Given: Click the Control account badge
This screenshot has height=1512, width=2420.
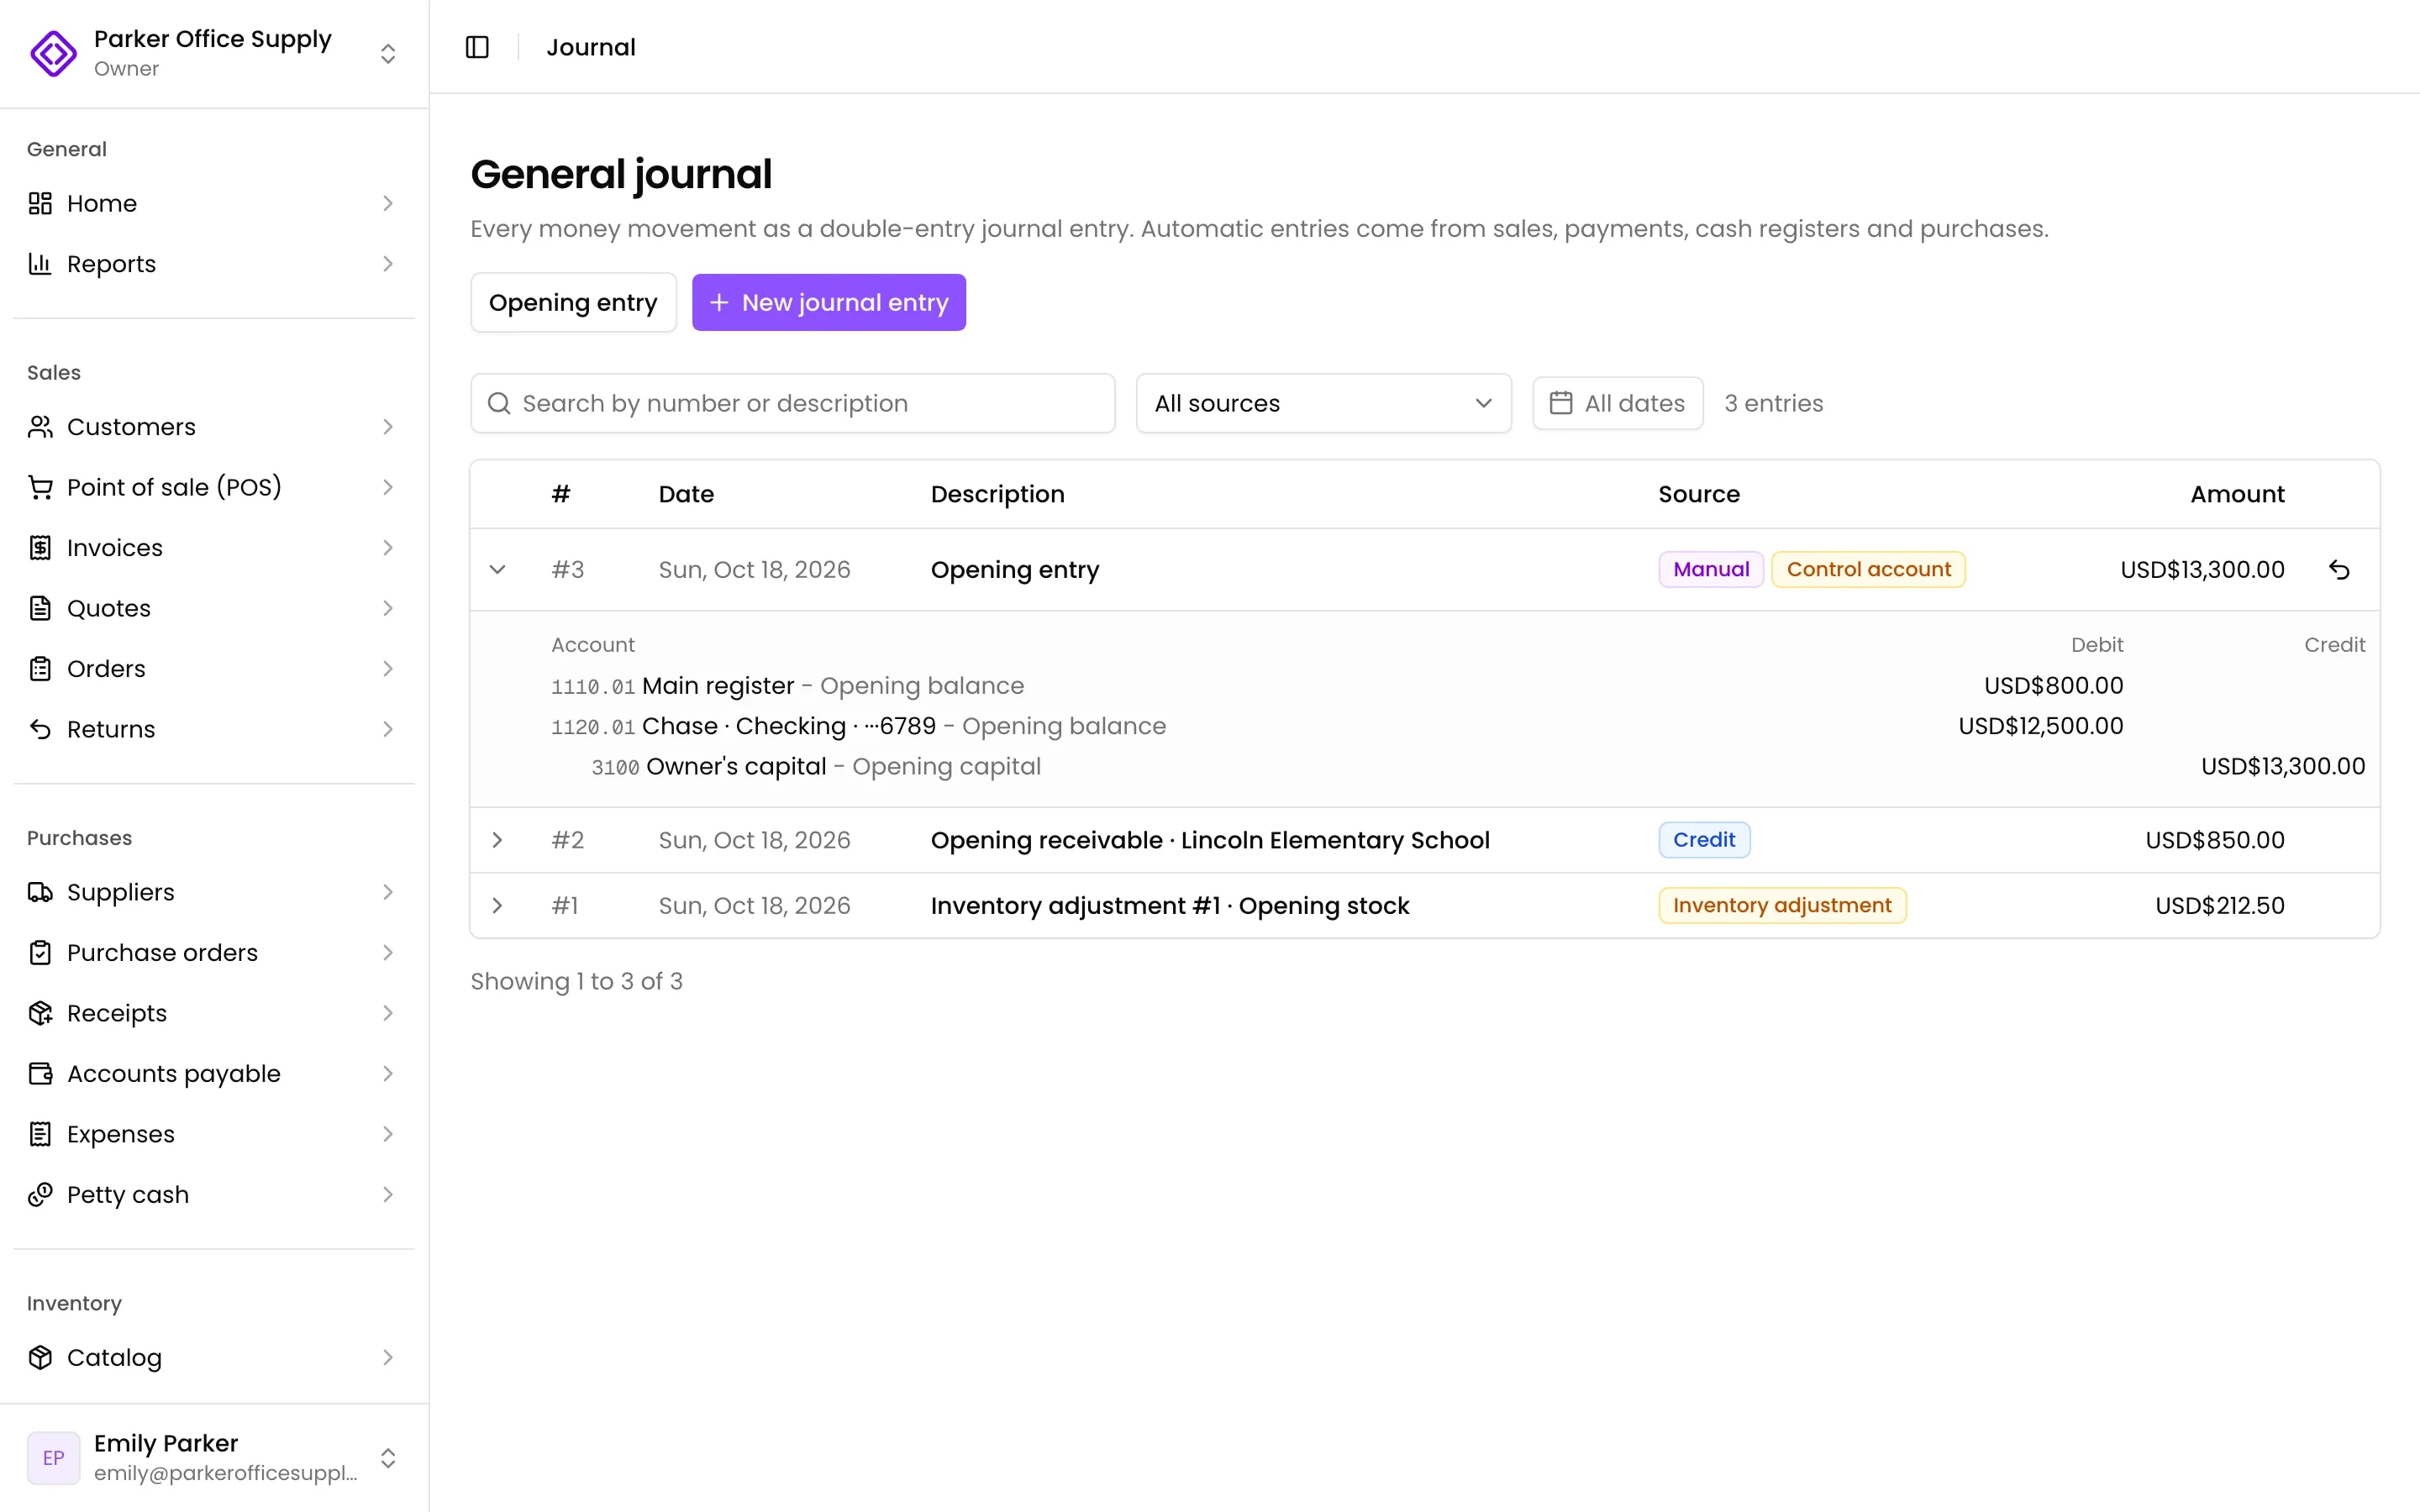Looking at the screenshot, I should tap(1868, 570).
